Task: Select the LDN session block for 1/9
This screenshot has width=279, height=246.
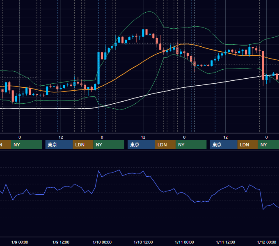Action: click(83, 145)
